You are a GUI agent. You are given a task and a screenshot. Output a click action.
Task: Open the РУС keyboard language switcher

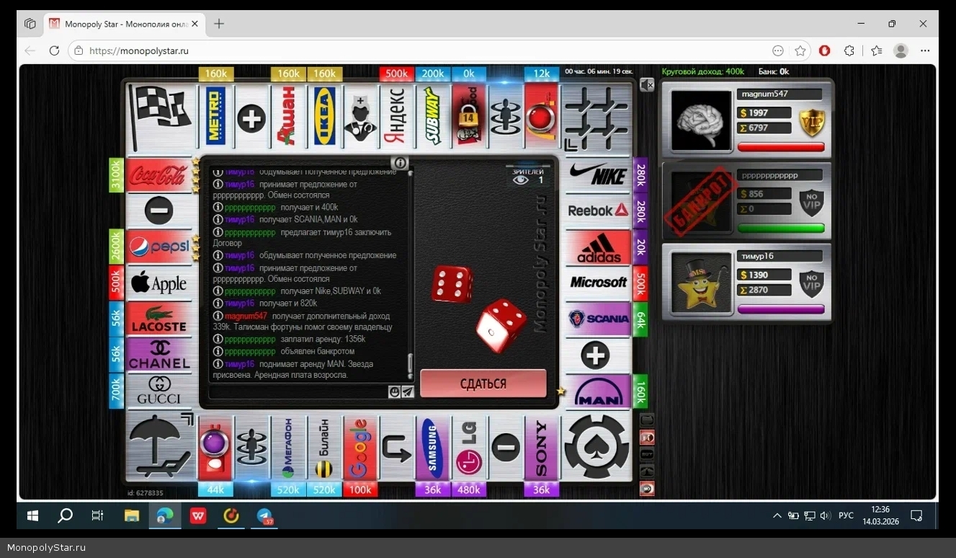click(846, 515)
